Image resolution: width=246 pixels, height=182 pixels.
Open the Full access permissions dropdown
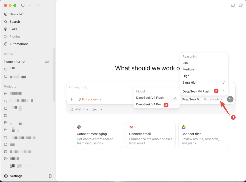[90, 99]
